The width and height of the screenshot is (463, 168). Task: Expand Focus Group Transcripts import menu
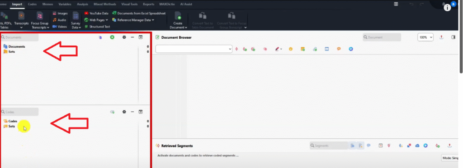click(40, 21)
